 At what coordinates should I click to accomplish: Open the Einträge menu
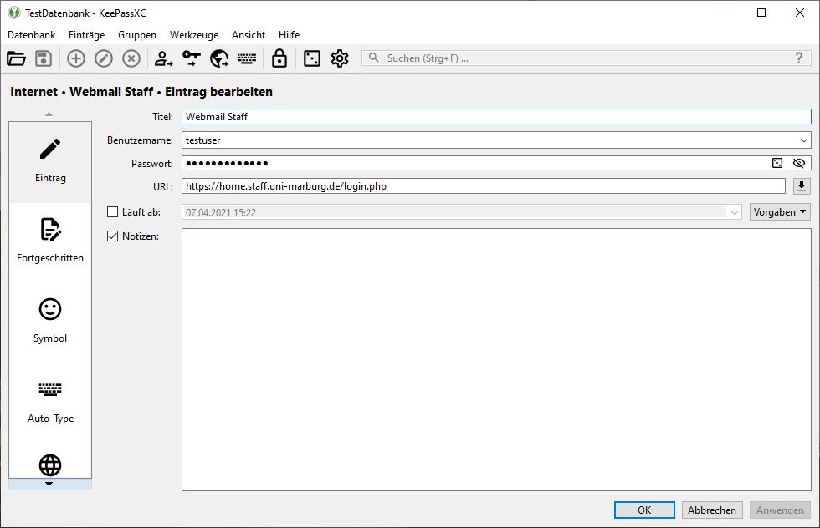pos(86,35)
